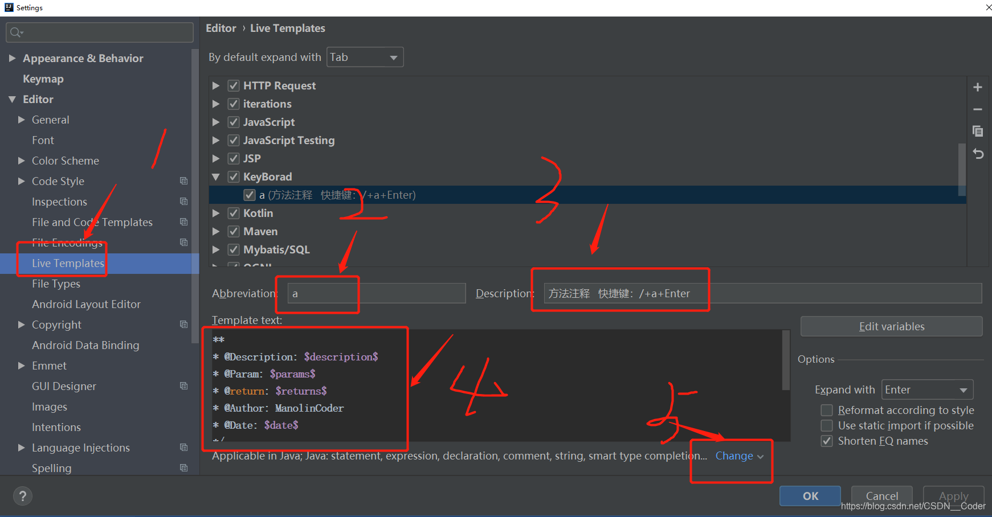992x517 pixels.
Task: Click project-level icon beside File Encodings
Action: pyautogui.click(x=183, y=243)
